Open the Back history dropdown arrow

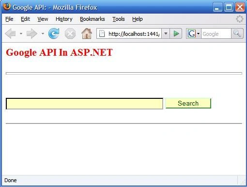pyautogui.click(x=21, y=33)
